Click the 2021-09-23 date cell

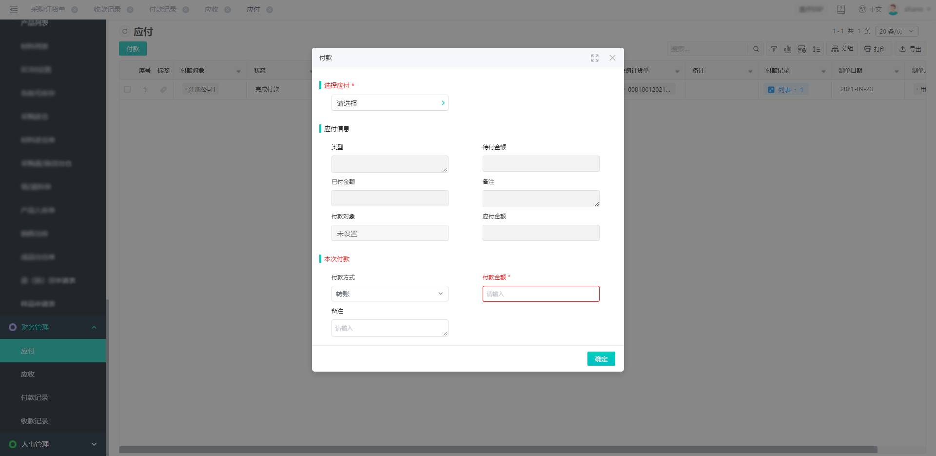[x=857, y=89]
